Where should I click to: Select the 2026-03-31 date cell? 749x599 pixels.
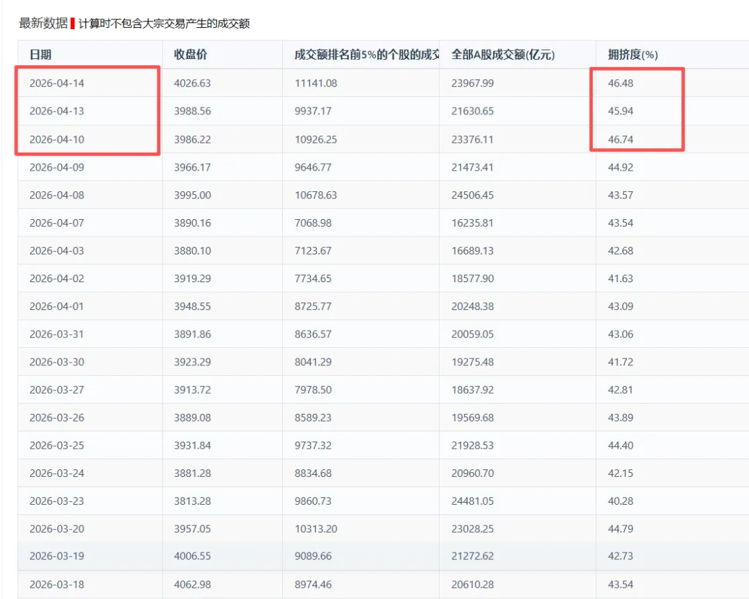57,333
